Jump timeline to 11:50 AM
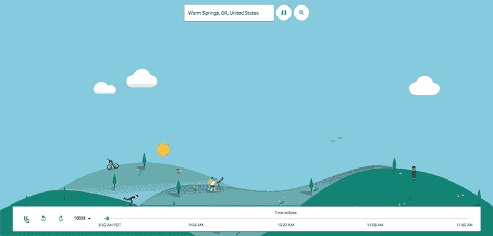Viewport: 493px width, 236px height. click(x=464, y=225)
